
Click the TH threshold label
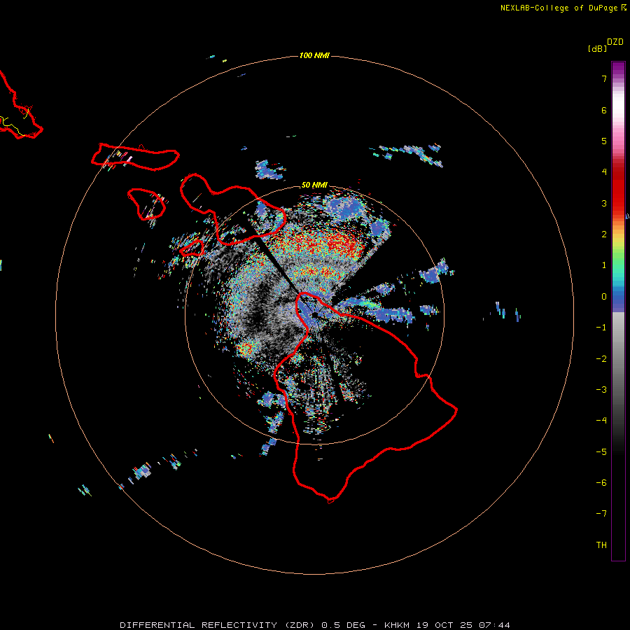point(601,545)
